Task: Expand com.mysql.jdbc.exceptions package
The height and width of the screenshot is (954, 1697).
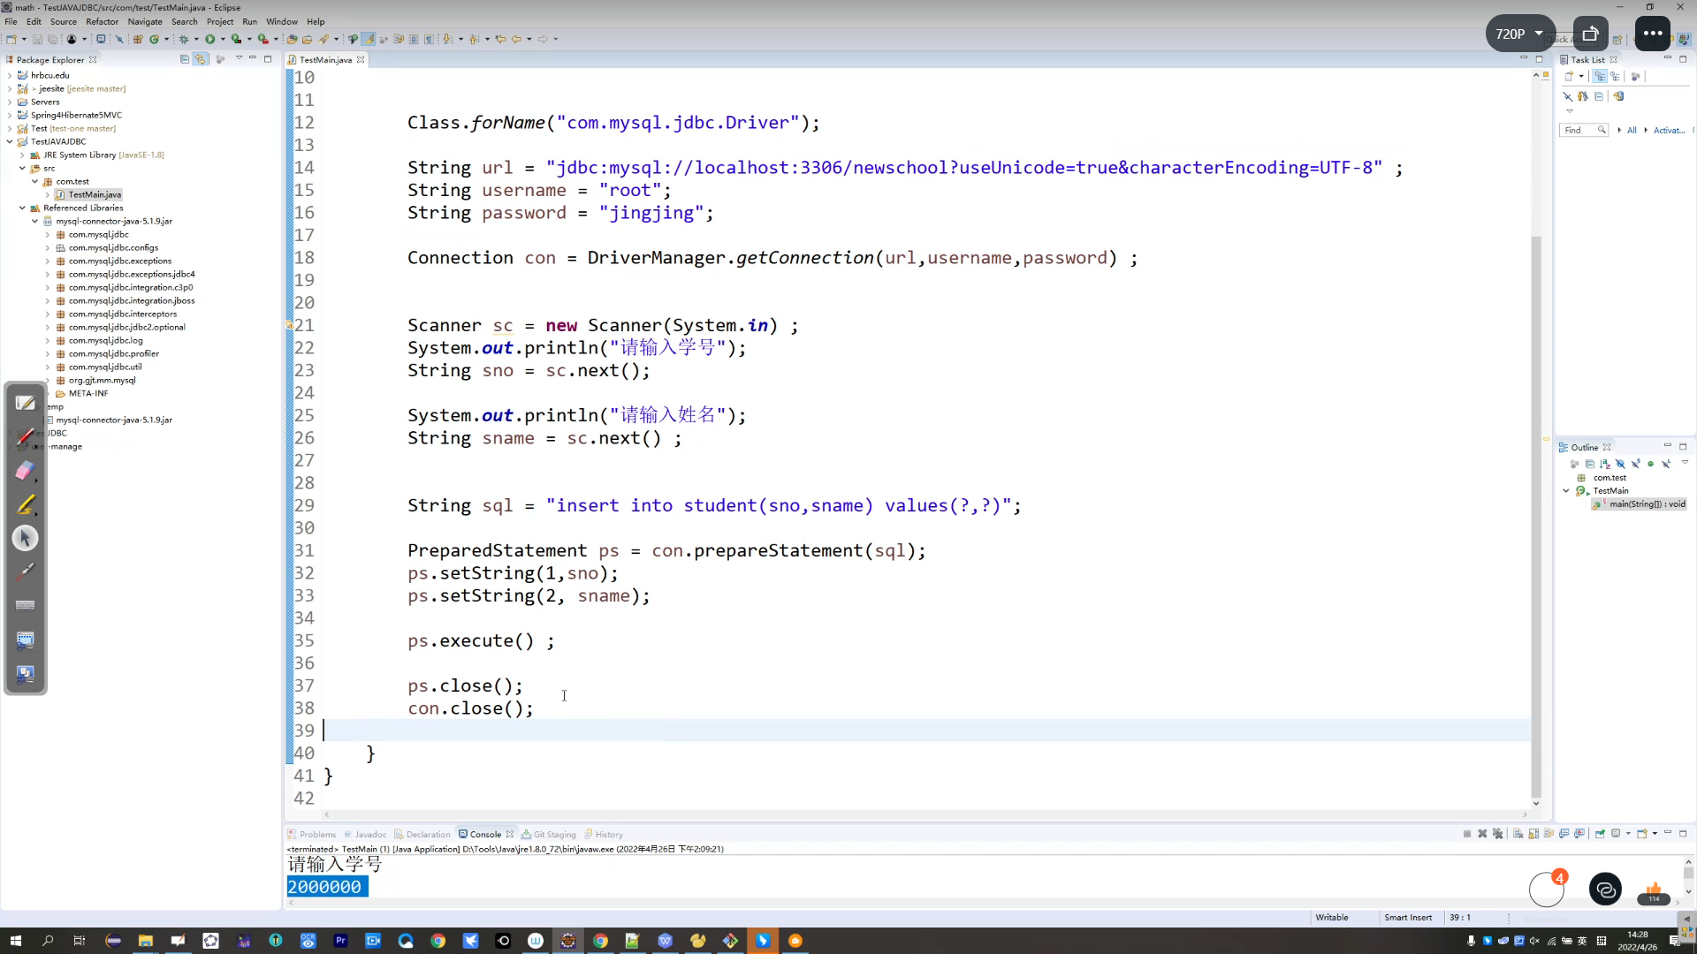Action: [x=48, y=261]
